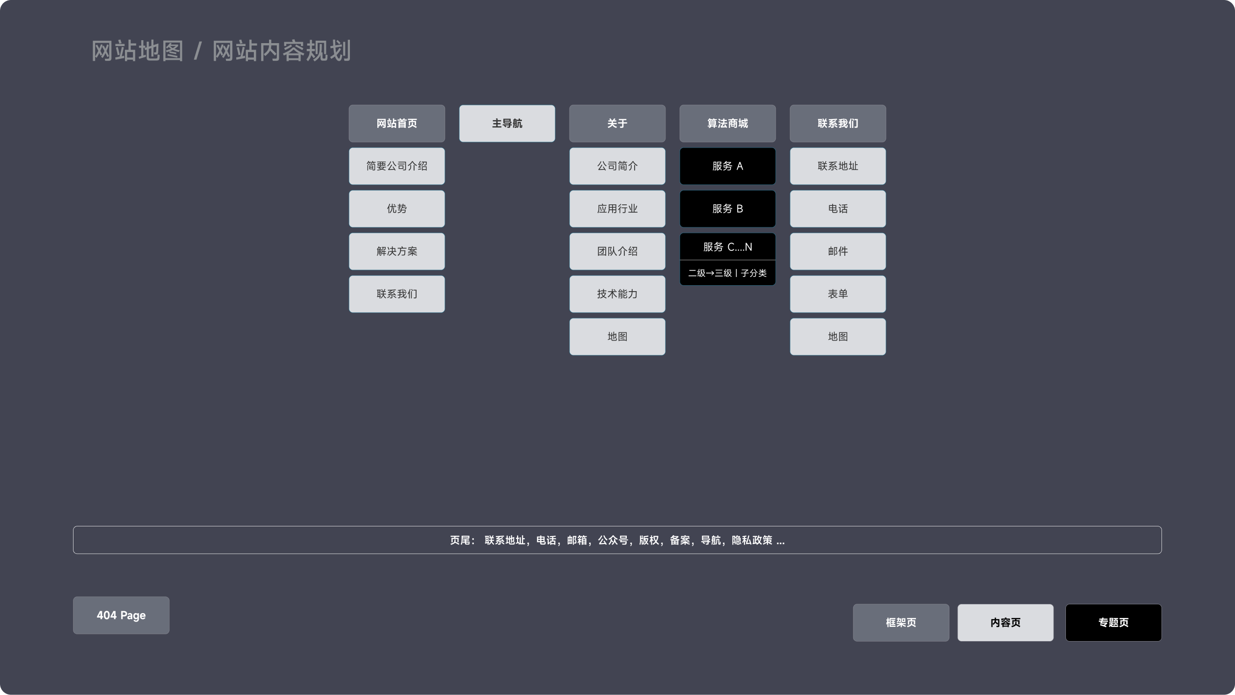The width and height of the screenshot is (1235, 695).
Task: Click the 解决方案 box
Action: (396, 251)
